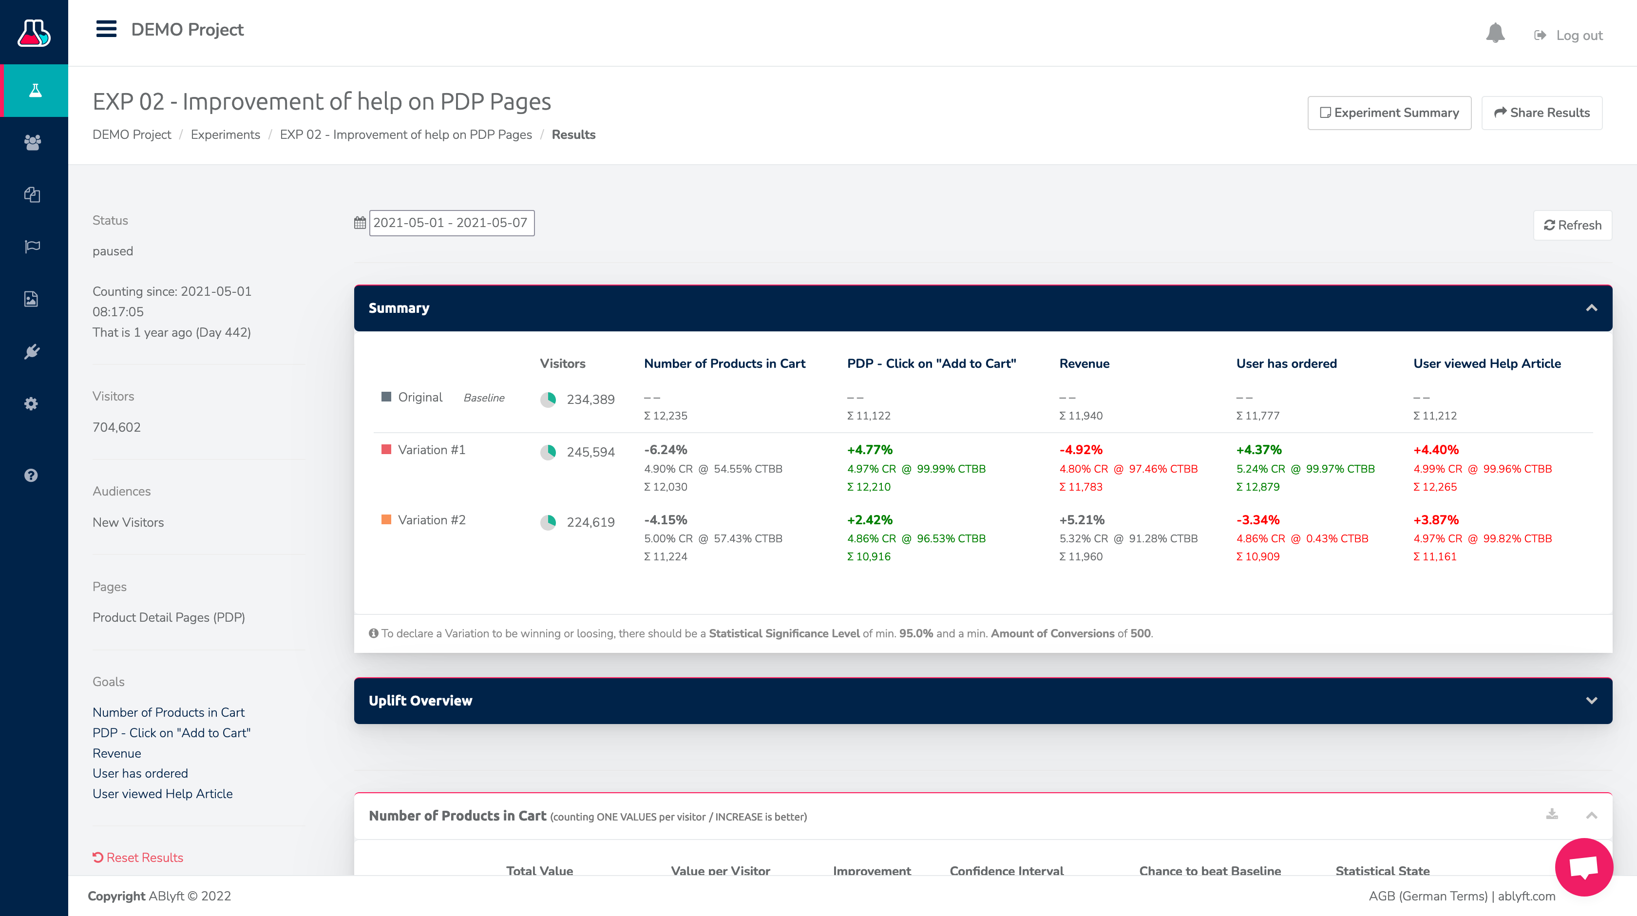The height and width of the screenshot is (916, 1637).
Task: Collapse Number of Products in Cart section
Action: pyautogui.click(x=1591, y=816)
